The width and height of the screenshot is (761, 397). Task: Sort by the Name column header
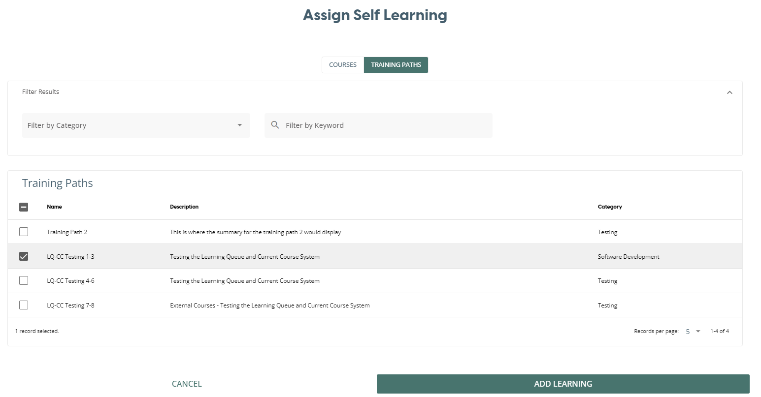click(x=54, y=207)
